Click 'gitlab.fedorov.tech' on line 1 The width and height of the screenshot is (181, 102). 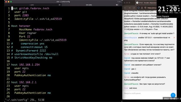click(34, 8)
